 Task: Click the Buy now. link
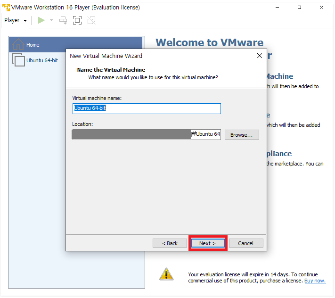pos(315,281)
